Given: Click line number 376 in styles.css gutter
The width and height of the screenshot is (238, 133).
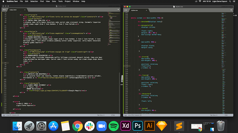Looking at the screenshot, I should click(x=127, y=66).
